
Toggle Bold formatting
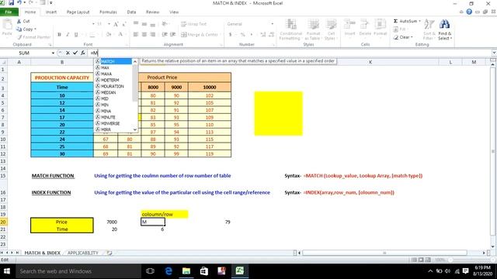coord(59,34)
